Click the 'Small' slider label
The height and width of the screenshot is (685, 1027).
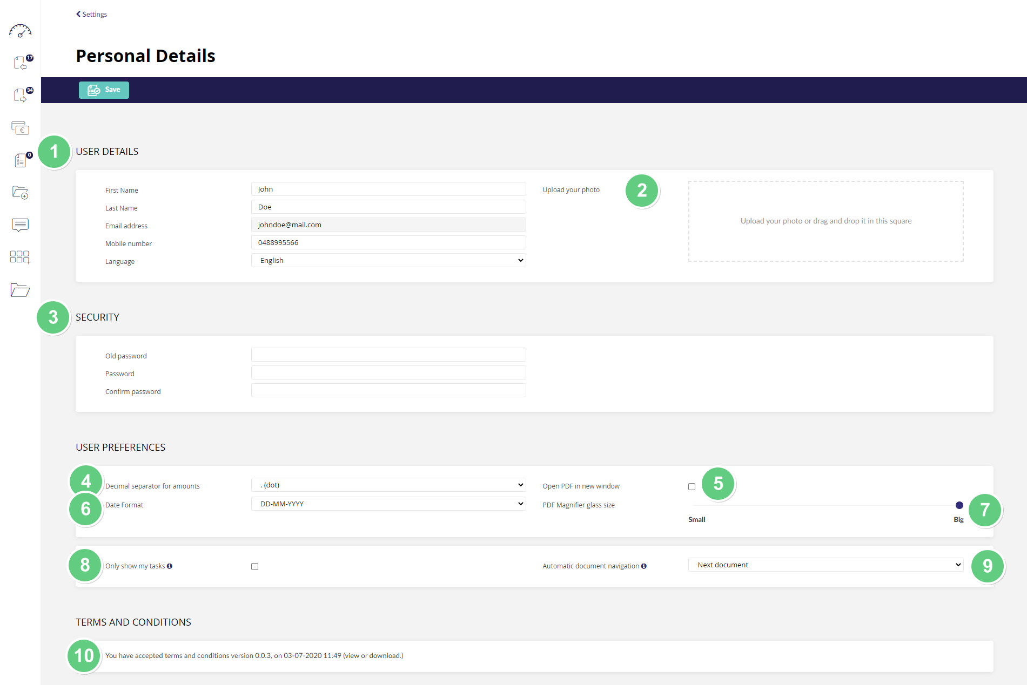[696, 520]
